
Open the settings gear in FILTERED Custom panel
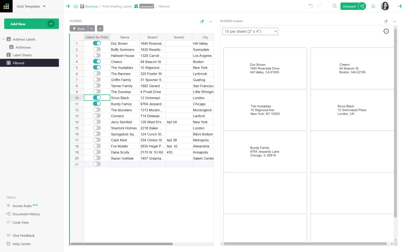(x=386, y=31)
